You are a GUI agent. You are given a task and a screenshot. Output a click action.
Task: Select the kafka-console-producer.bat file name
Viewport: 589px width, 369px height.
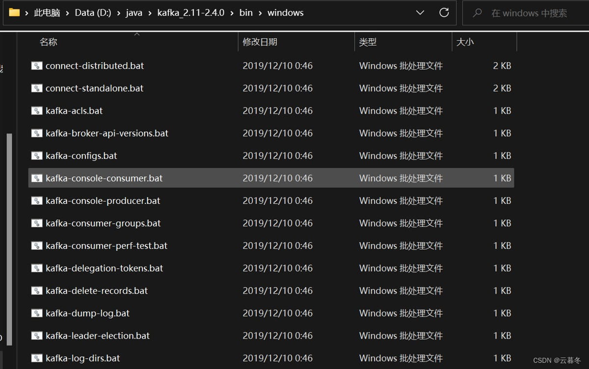coord(103,201)
